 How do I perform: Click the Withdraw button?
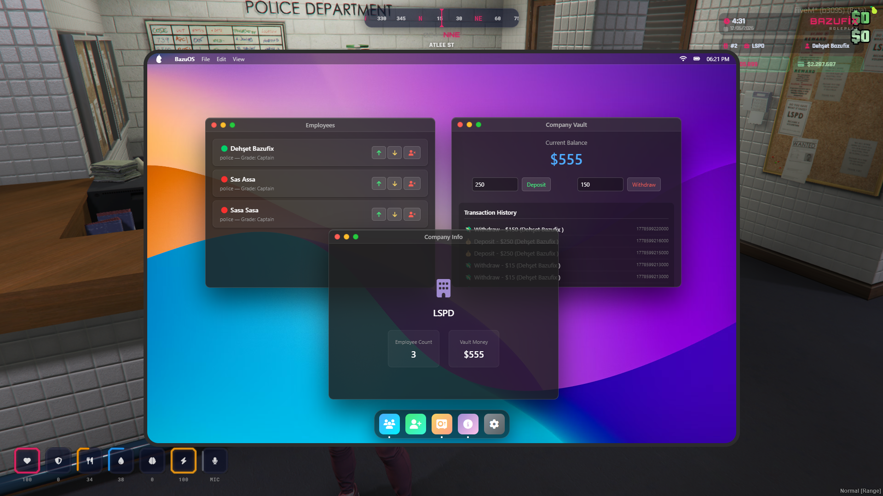644,184
